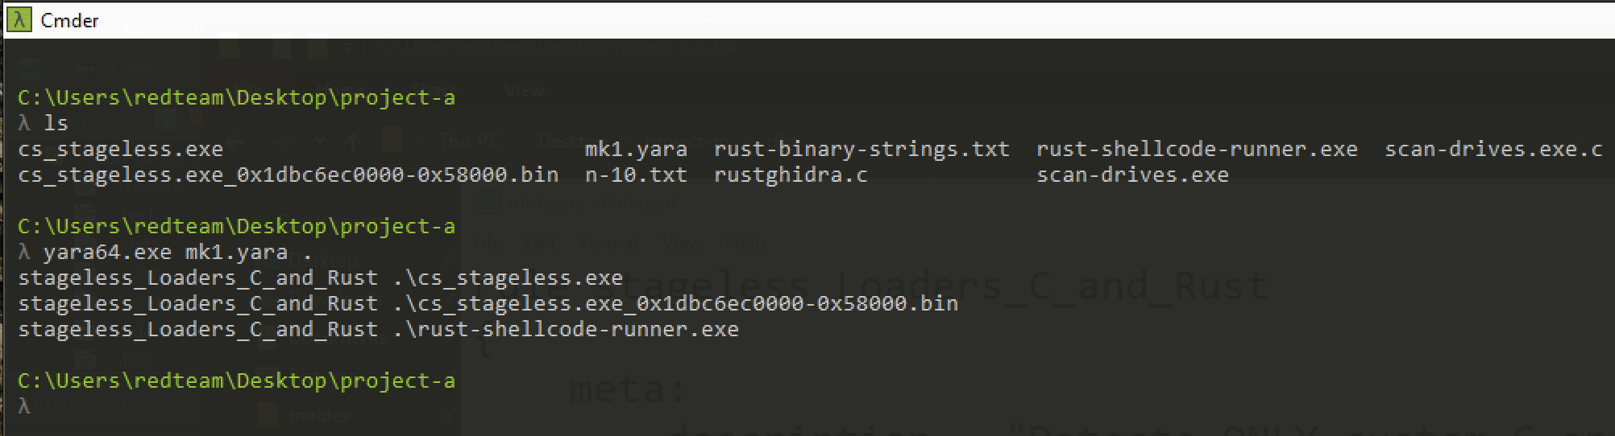This screenshot has width=1615, height=436.
Task: Click scan-drives.exe.c in the file listing
Action: (x=1493, y=150)
